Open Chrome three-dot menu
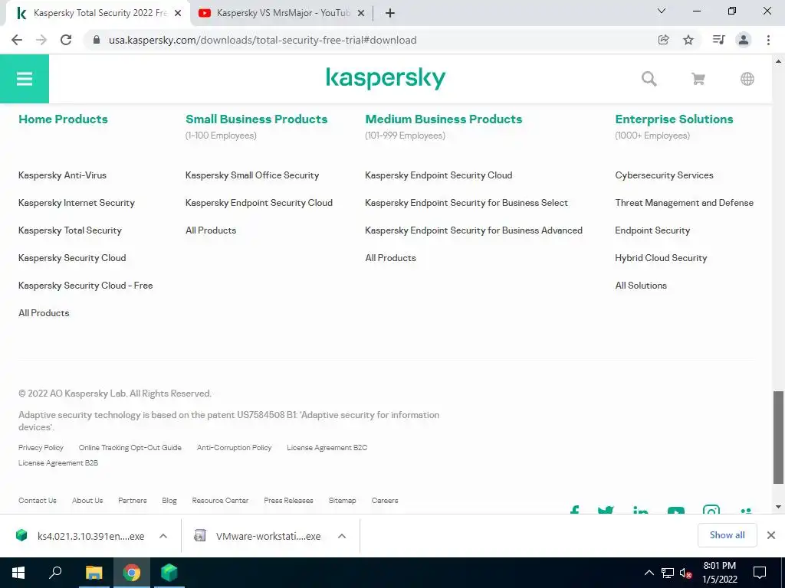Viewport: 785px width, 588px height. (x=768, y=40)
